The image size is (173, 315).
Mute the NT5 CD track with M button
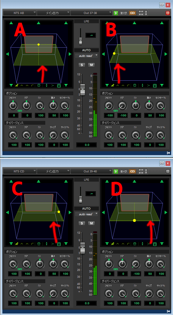coord(92,223)
